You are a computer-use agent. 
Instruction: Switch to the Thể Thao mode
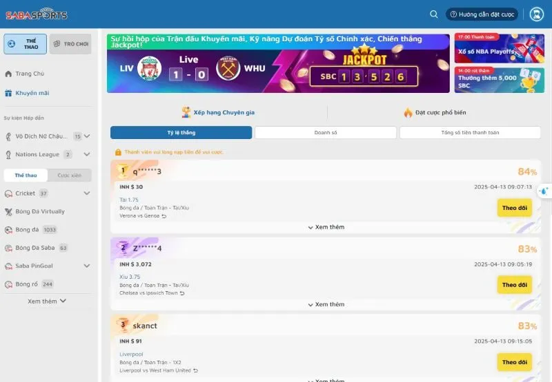pos(25,44)
